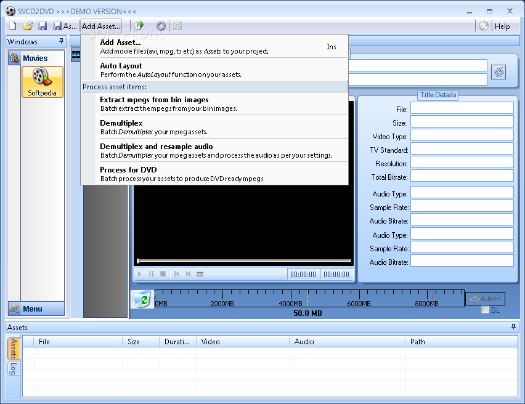Open the Menu section in sidebar

pyautogui.click(x=36, y=309)
